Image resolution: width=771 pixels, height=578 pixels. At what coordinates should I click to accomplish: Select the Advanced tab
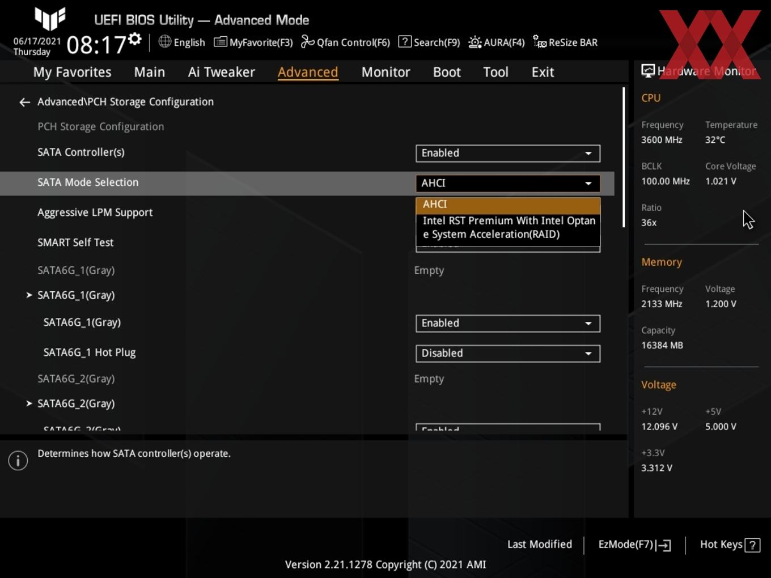coord(308,72)
